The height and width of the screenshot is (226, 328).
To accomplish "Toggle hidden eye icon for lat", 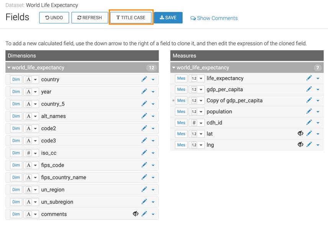I will coord(300,134).
